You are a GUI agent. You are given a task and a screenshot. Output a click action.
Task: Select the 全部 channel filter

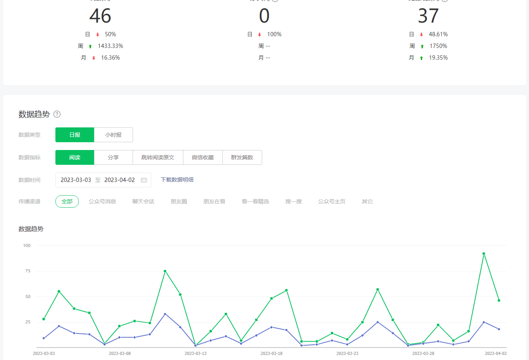tap(67, 201)
